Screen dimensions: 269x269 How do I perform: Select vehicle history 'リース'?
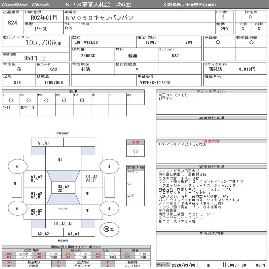pyautogui.click(x=41, y=29)
